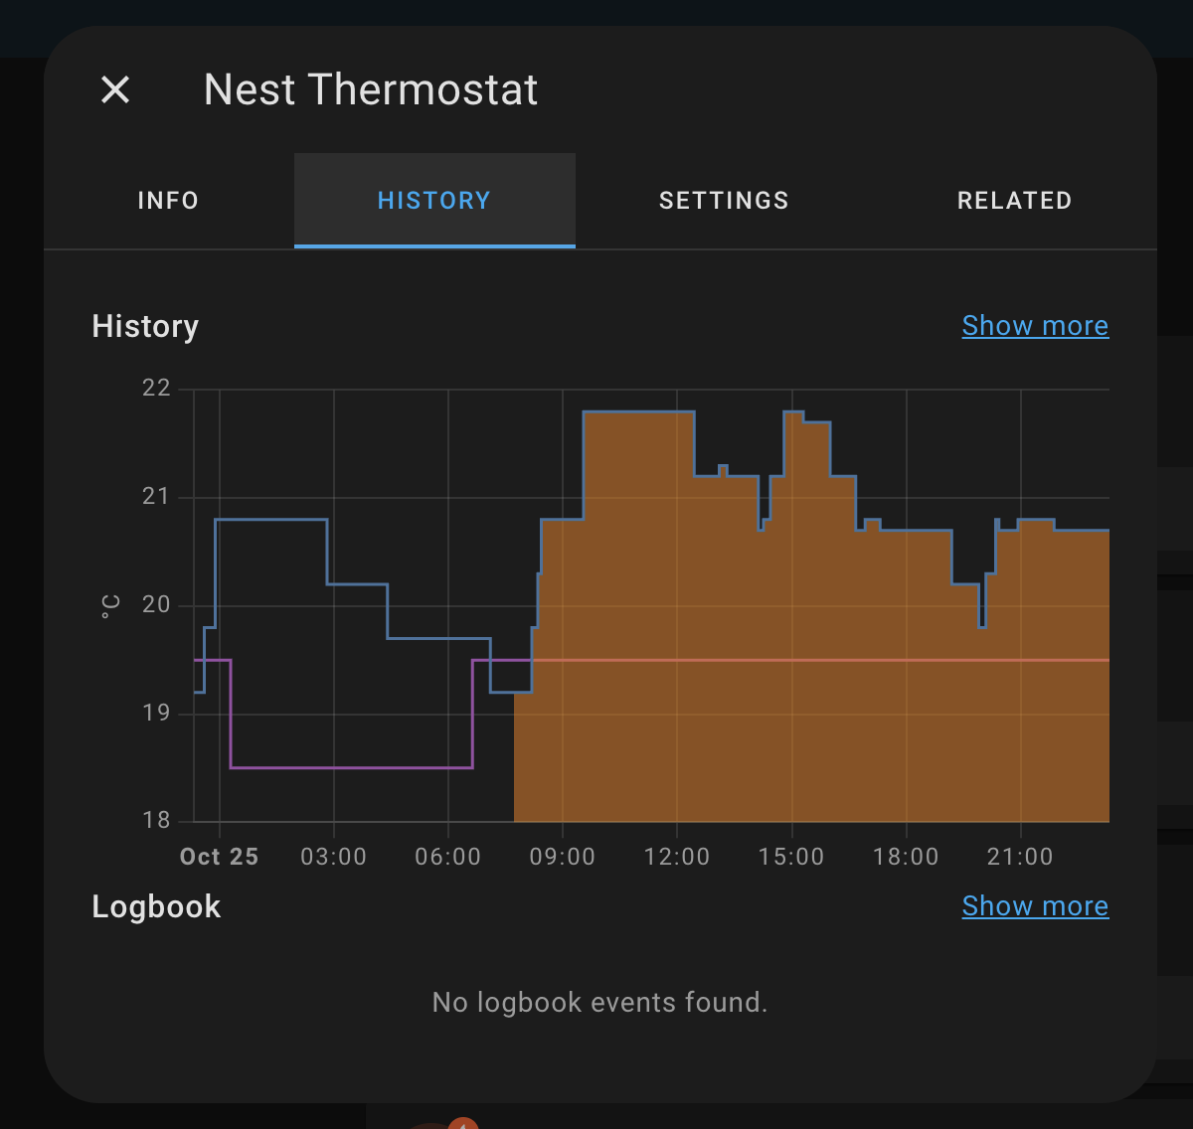This screenshot has height=1129, width=1193.
Task: Click the Oct 25 axis label
Action: [219, 856]
